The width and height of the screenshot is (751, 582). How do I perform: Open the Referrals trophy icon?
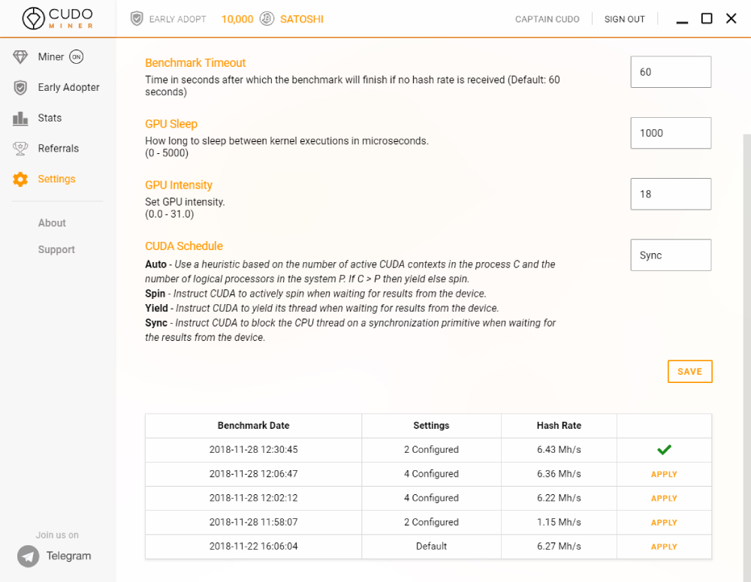[20, 148]
